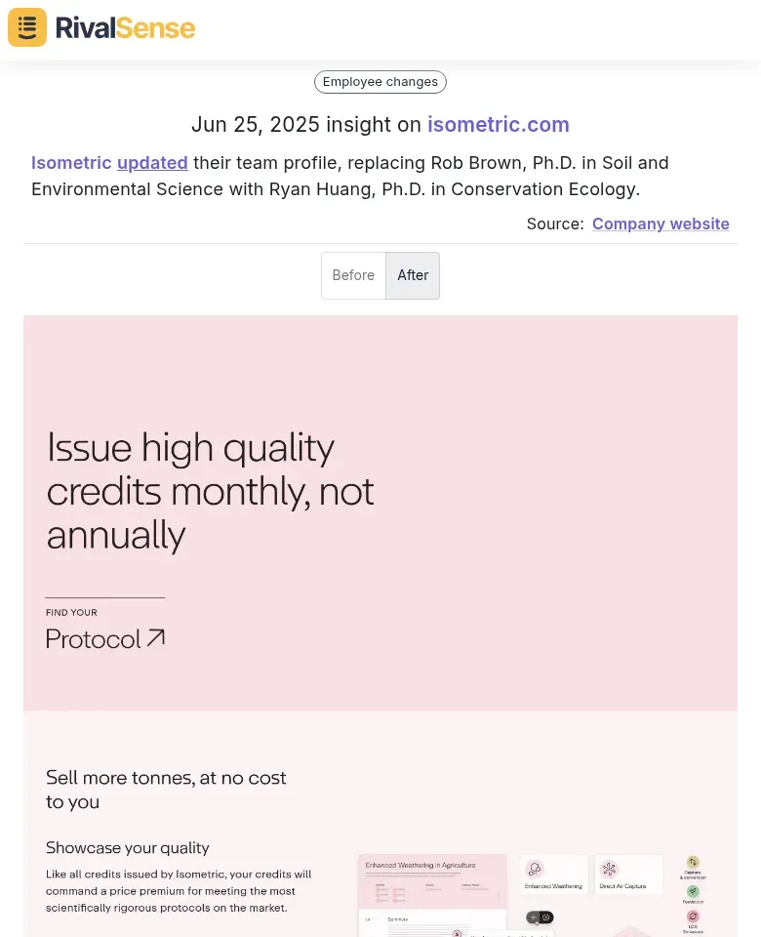
Task: Click the green Feedstock icon
Action: [x=693, y=891]
